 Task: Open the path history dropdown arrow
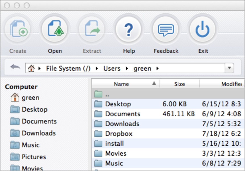229,68
